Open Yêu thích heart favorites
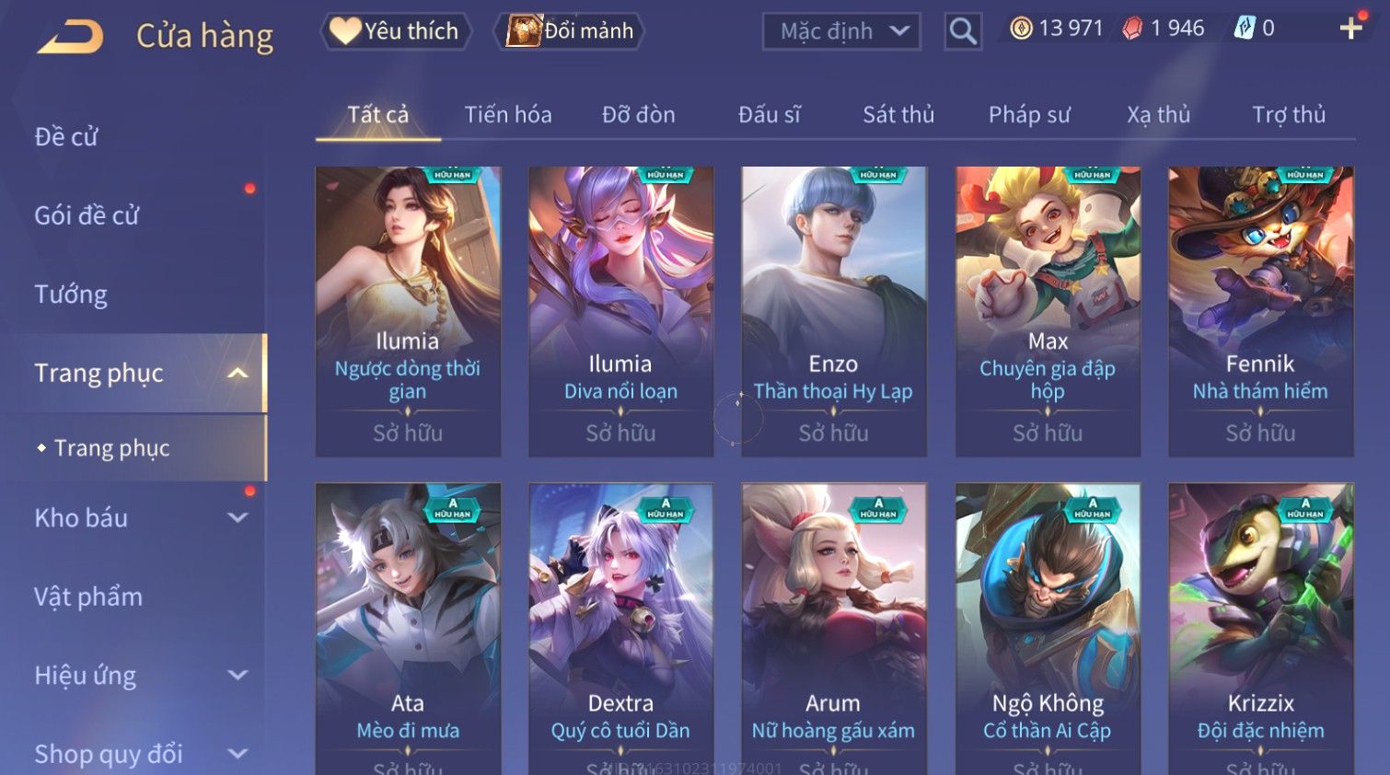1390x775 pixels. (396, 31)
